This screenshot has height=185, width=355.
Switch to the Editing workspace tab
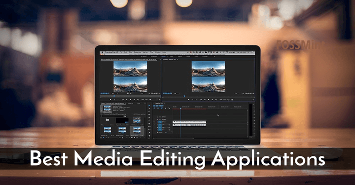164,56
